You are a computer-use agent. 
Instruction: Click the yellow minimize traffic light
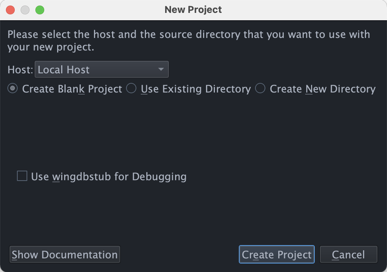(x=25, y=10)
